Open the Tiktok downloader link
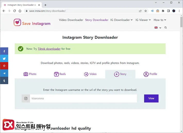The height and width of the screenshot is (133, 183). [x=49, y=49]
